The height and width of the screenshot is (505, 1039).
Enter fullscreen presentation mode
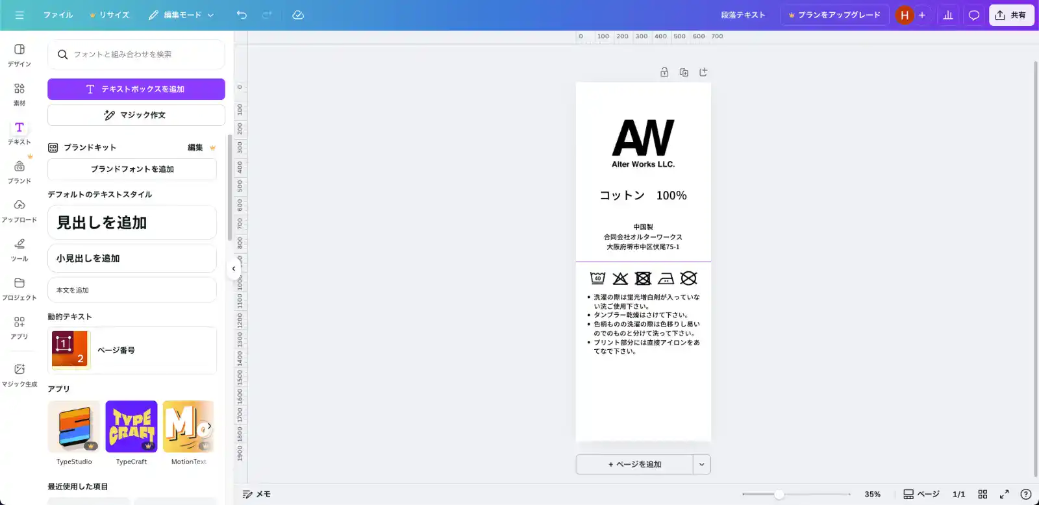pos(1004,494)
